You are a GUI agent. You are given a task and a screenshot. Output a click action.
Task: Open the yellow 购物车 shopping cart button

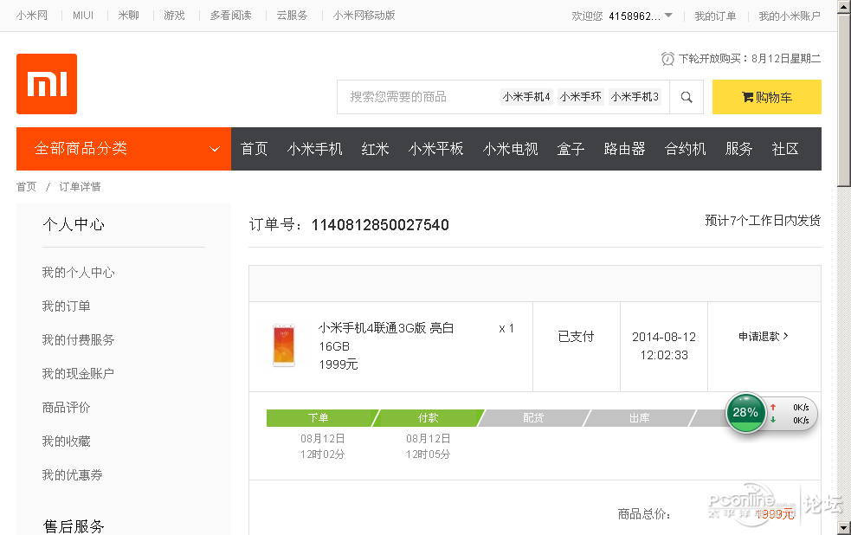[766, 97]
